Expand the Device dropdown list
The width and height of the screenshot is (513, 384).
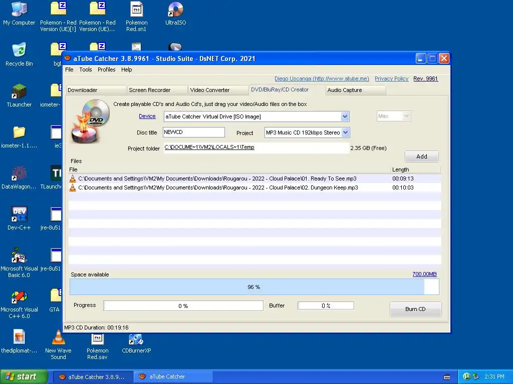point(345,116)
